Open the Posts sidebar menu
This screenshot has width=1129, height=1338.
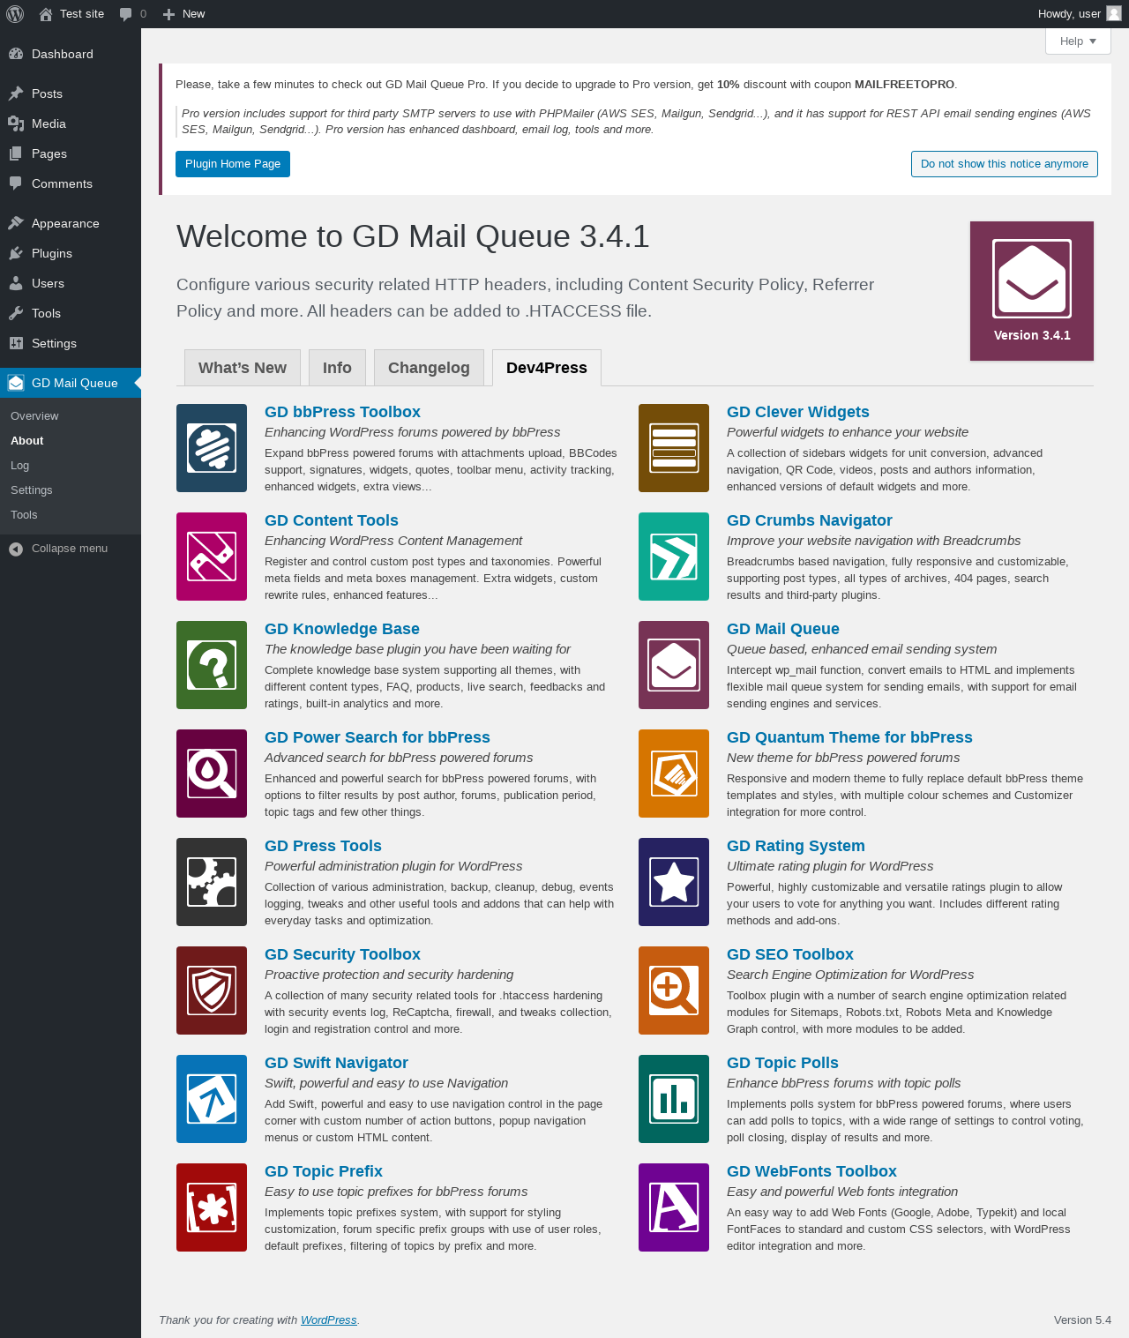[71, 93]
